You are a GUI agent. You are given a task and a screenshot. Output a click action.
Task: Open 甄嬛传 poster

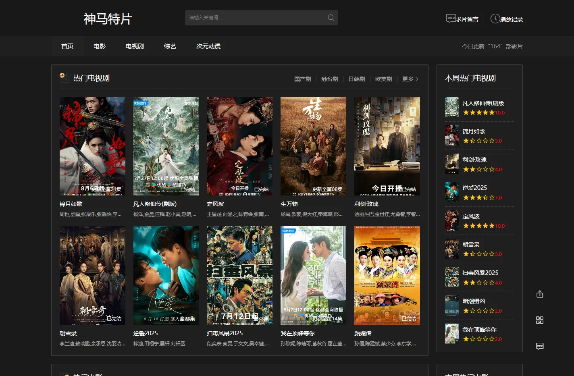[387, 275]
